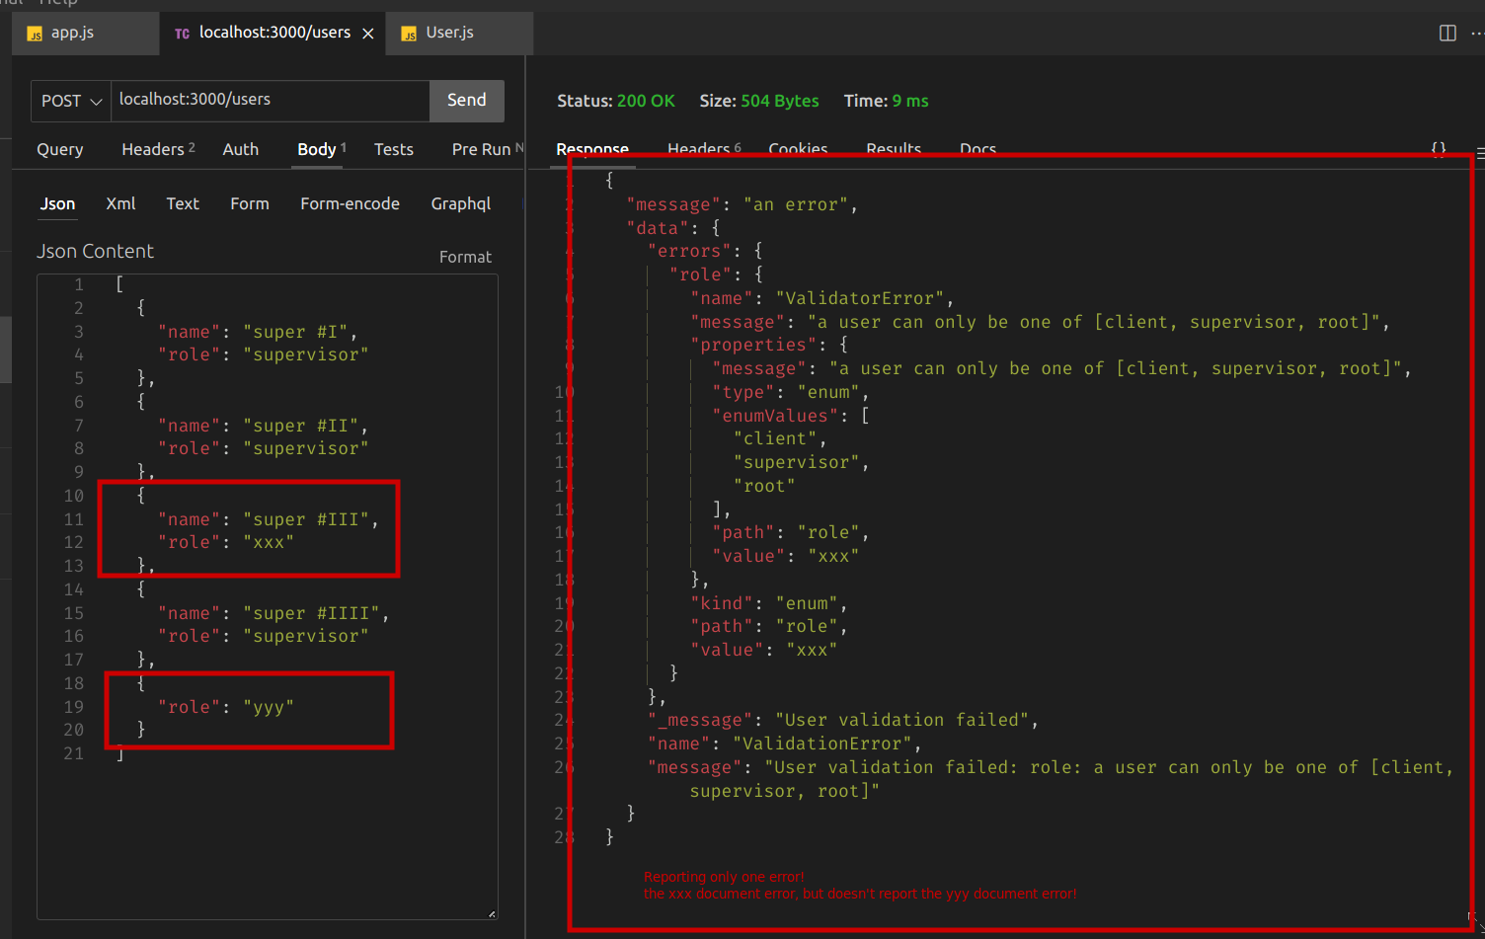Click the 504 Bytes size value
1485x939 pixels.
pos(780,101)
